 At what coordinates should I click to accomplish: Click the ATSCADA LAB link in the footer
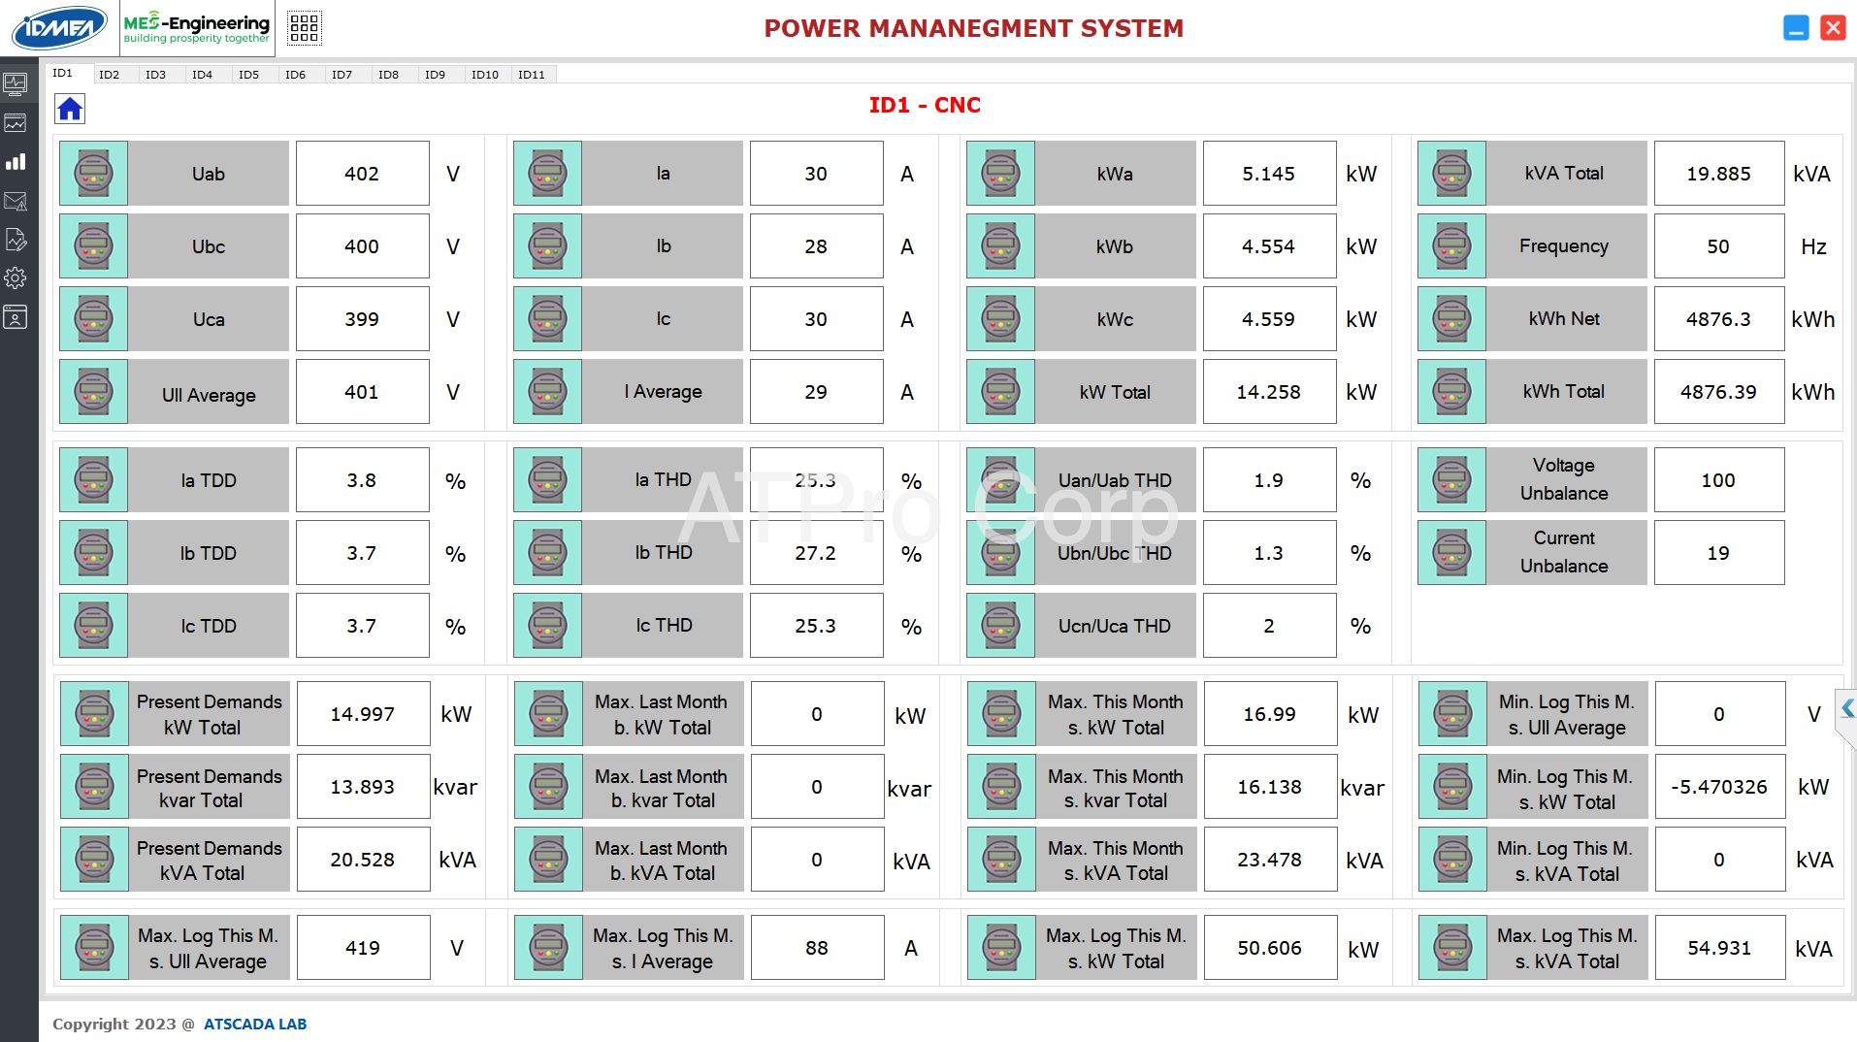pyautogui.click(x=255, y=1025)
